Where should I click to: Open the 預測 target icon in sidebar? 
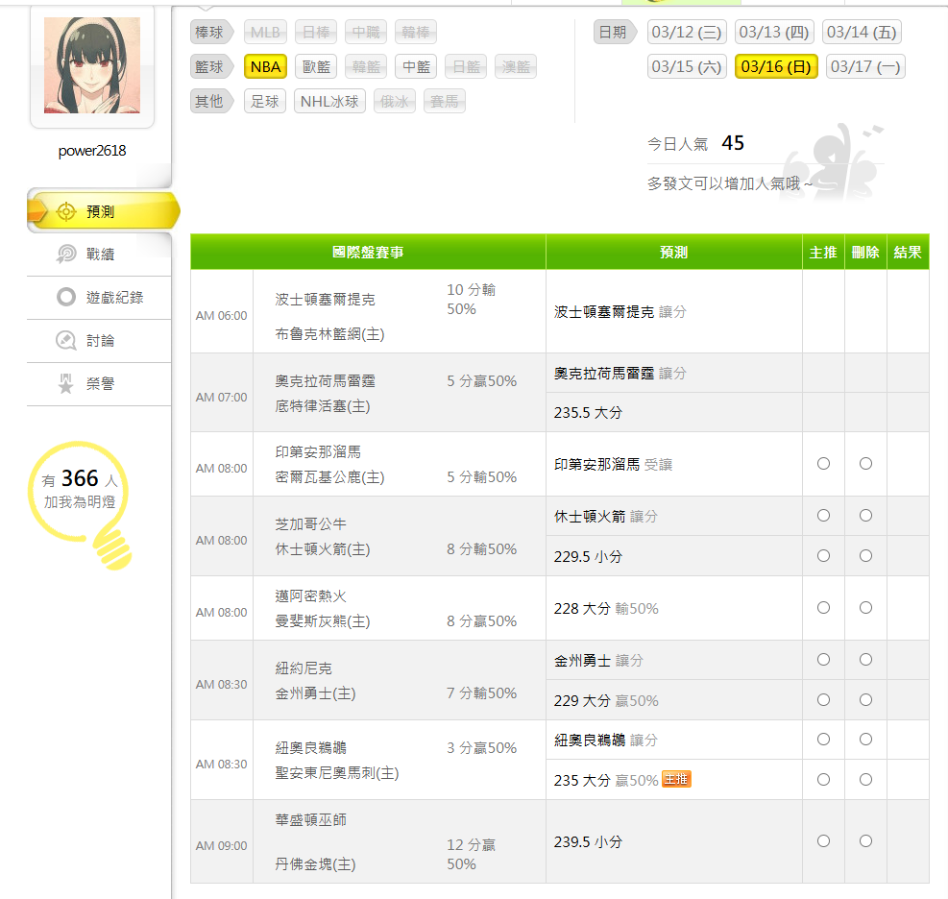coord(66,211)
